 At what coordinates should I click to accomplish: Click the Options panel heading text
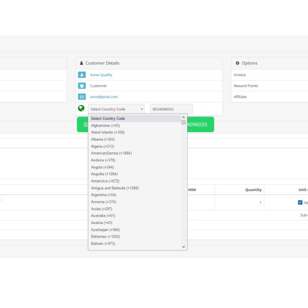point(249,63)
